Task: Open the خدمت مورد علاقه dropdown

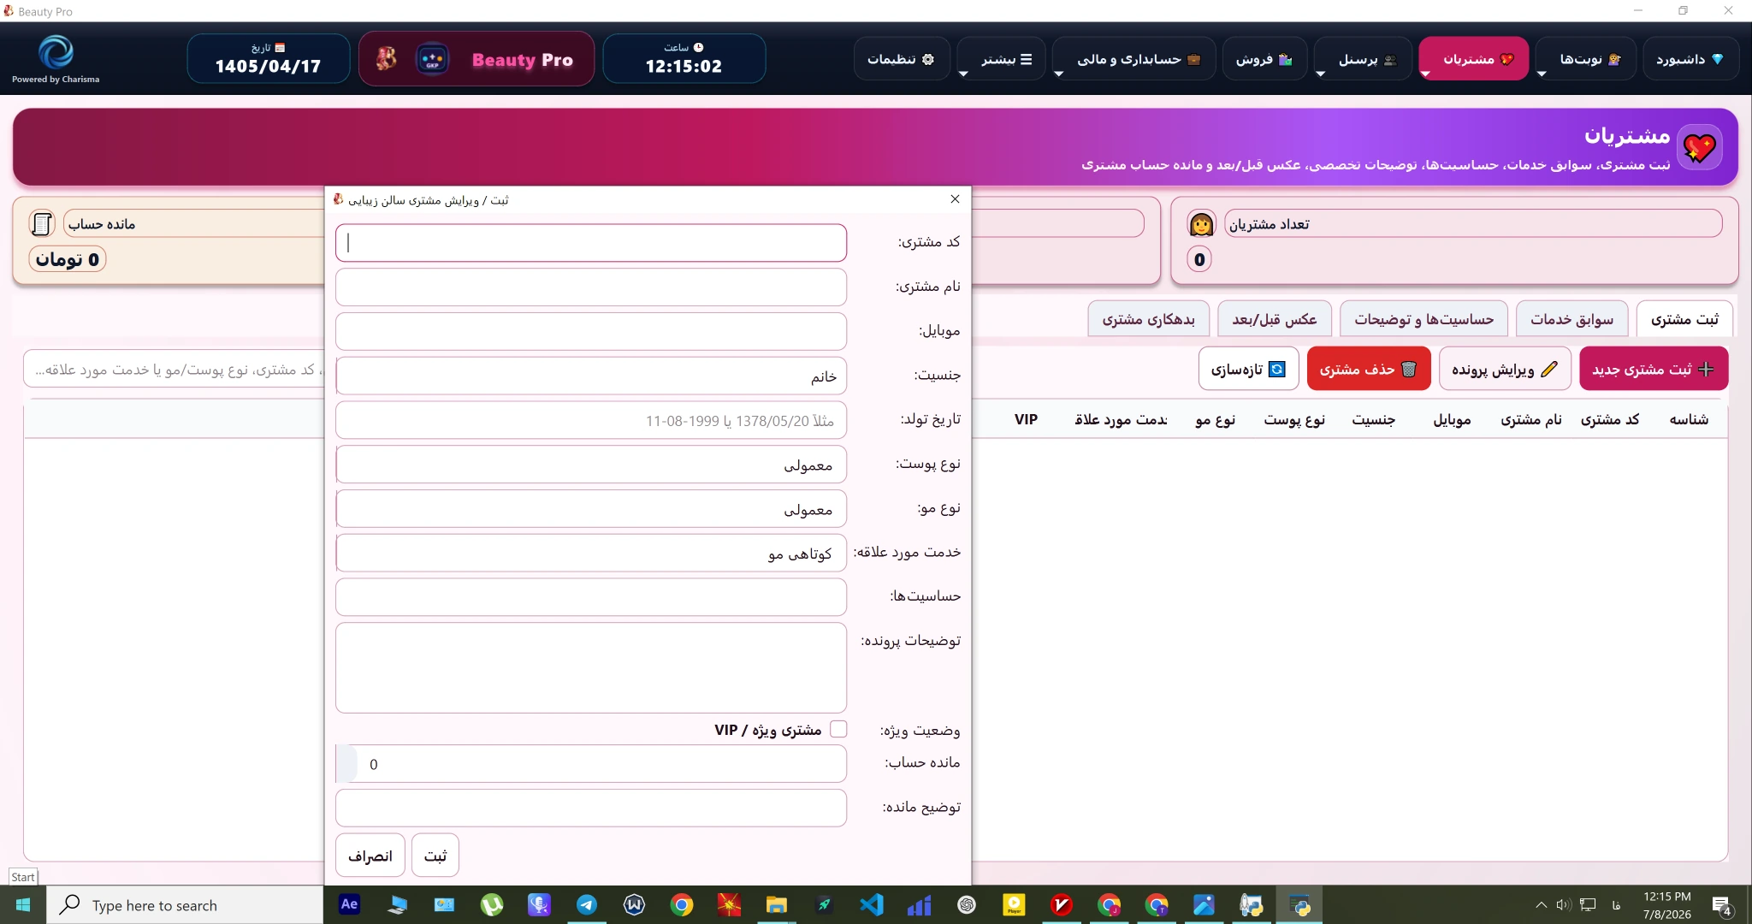Action: point(591,554)
